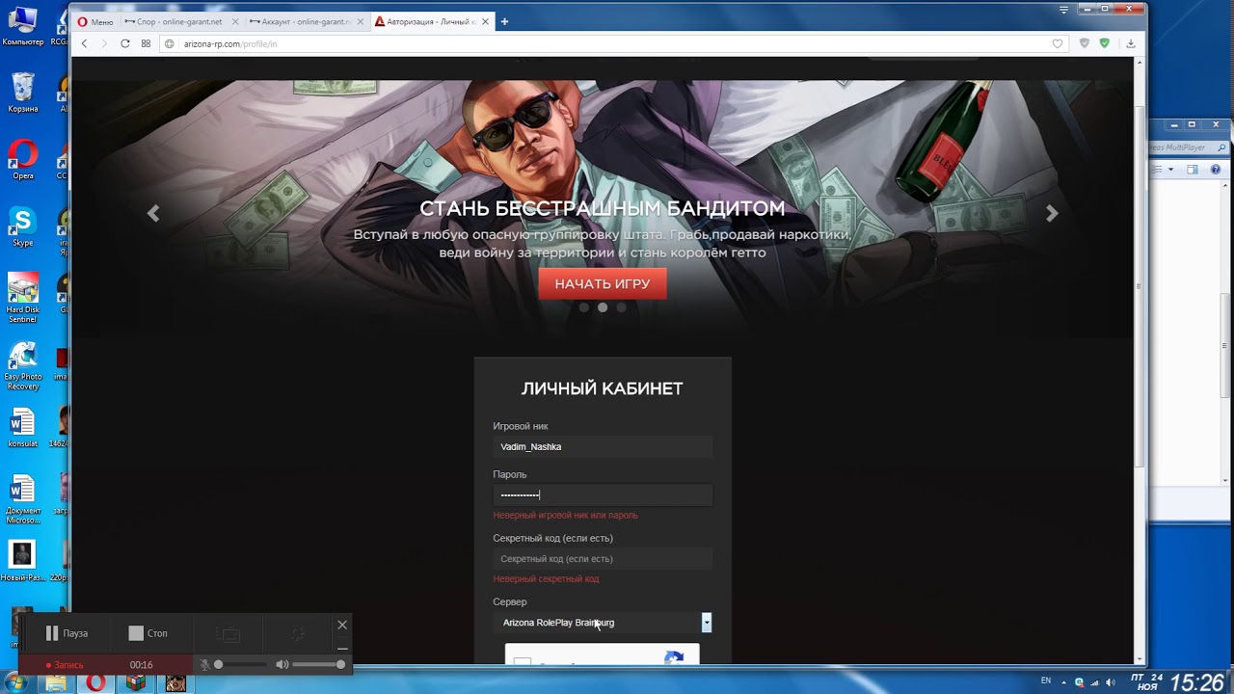Add page to bookmarks with heart icon
1234x694 pixels.
(x=1058, y=43)
